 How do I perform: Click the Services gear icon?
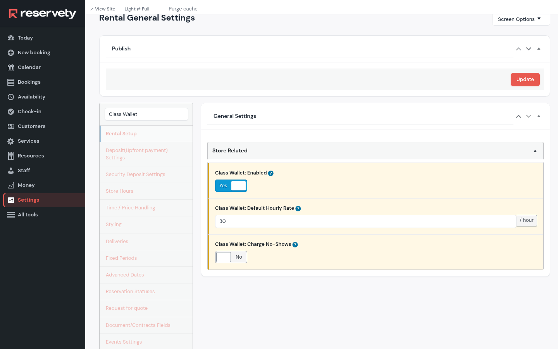point(11,141)
